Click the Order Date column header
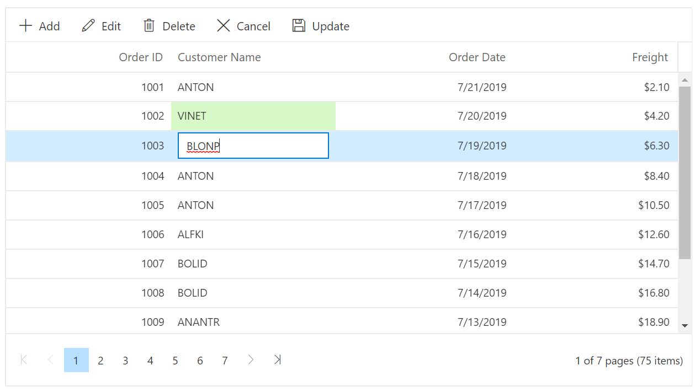 click(x=477, y=57)
